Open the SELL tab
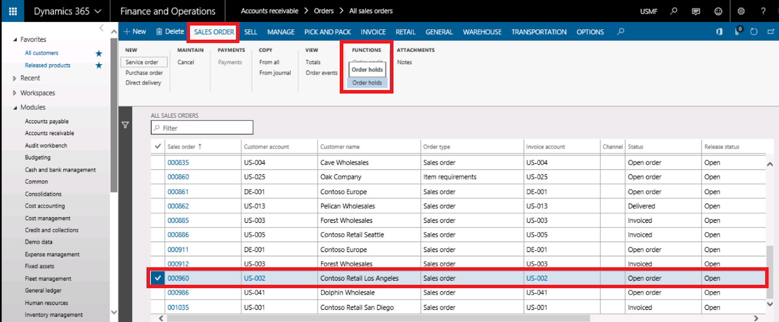779x322 pixels. (251, 32)
